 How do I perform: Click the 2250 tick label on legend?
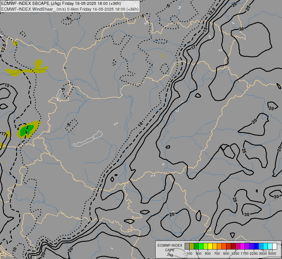(254, 254)
